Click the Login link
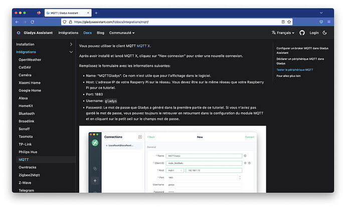 (x=314, y=33)
